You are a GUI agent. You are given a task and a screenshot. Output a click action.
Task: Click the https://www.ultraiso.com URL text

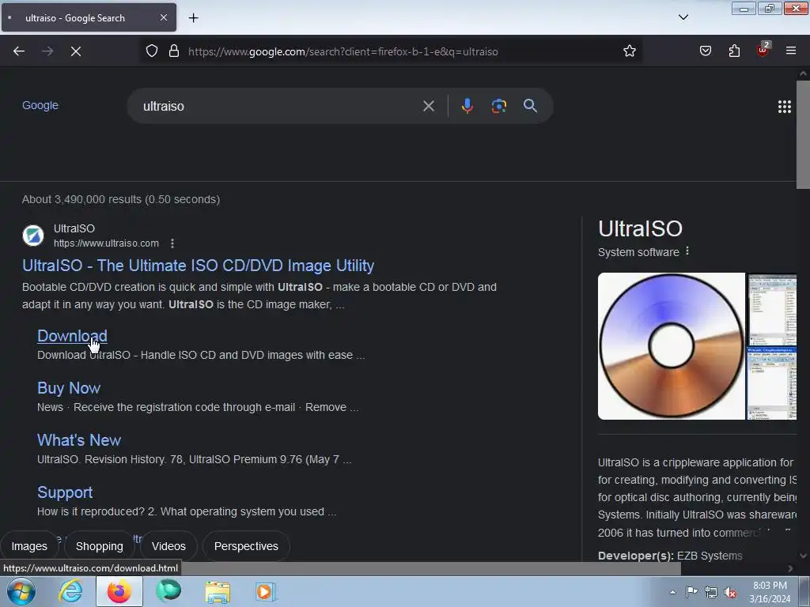click(106, 243)
